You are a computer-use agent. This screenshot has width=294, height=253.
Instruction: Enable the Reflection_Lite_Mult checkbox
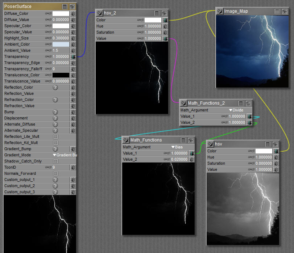coord(55,137)
